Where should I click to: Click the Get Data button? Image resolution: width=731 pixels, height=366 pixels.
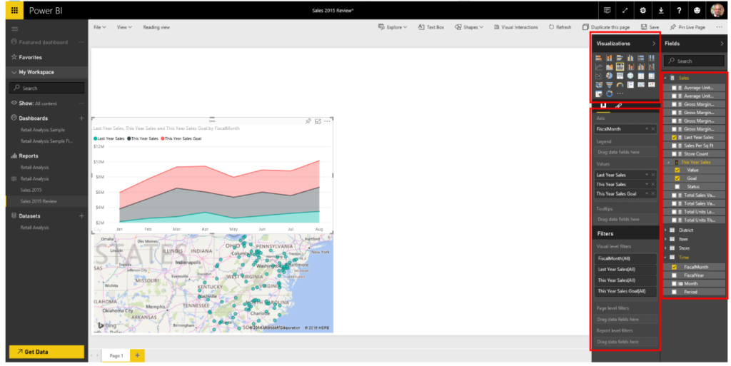46,352
